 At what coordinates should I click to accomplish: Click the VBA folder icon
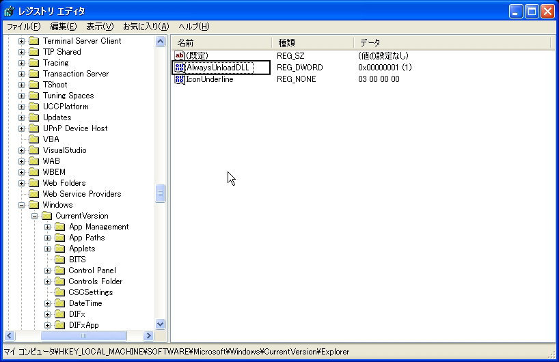(34, 139)
